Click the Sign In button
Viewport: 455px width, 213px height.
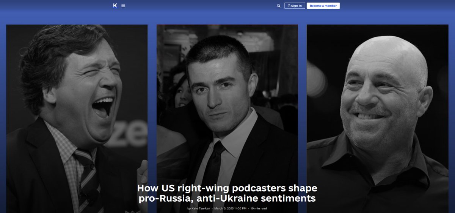coord(295,6)
